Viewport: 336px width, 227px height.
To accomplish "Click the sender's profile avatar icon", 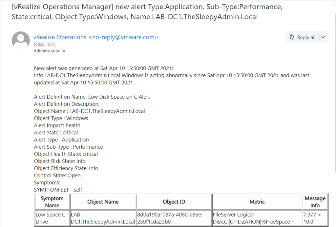I will 21,40.
